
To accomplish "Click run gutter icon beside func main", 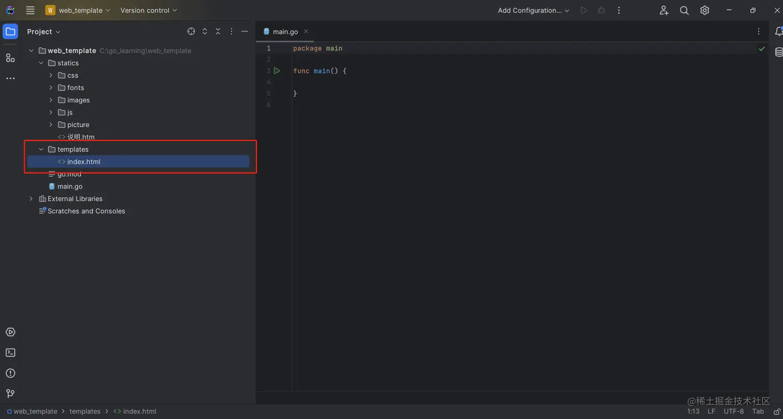I will (277, 70).
